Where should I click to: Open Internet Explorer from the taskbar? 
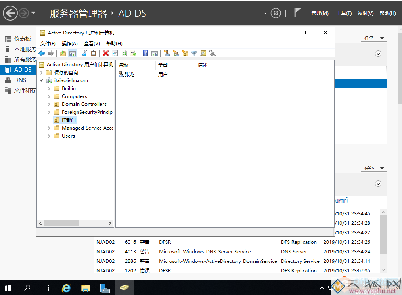click(x=66, y=288)
